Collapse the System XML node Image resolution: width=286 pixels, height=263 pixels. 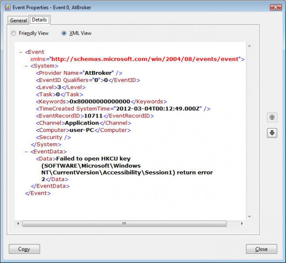point(26,66)
